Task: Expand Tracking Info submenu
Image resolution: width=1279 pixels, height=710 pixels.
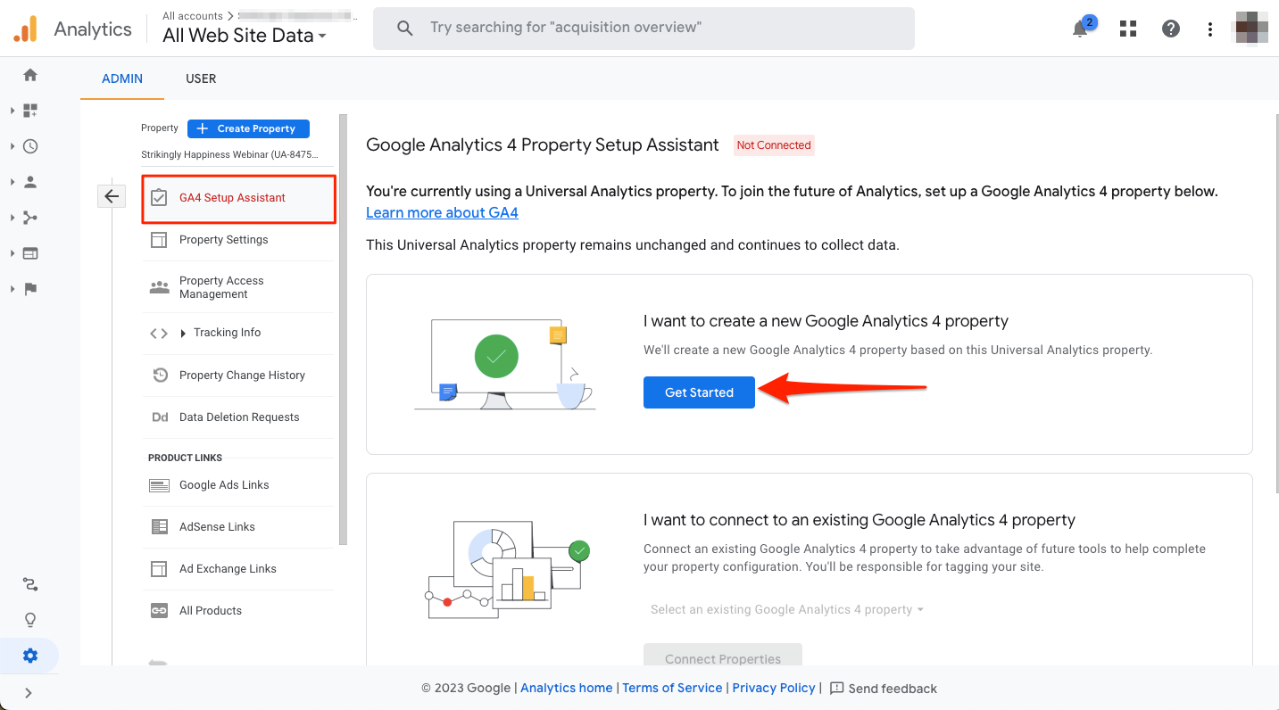Action: click(183, 333)
